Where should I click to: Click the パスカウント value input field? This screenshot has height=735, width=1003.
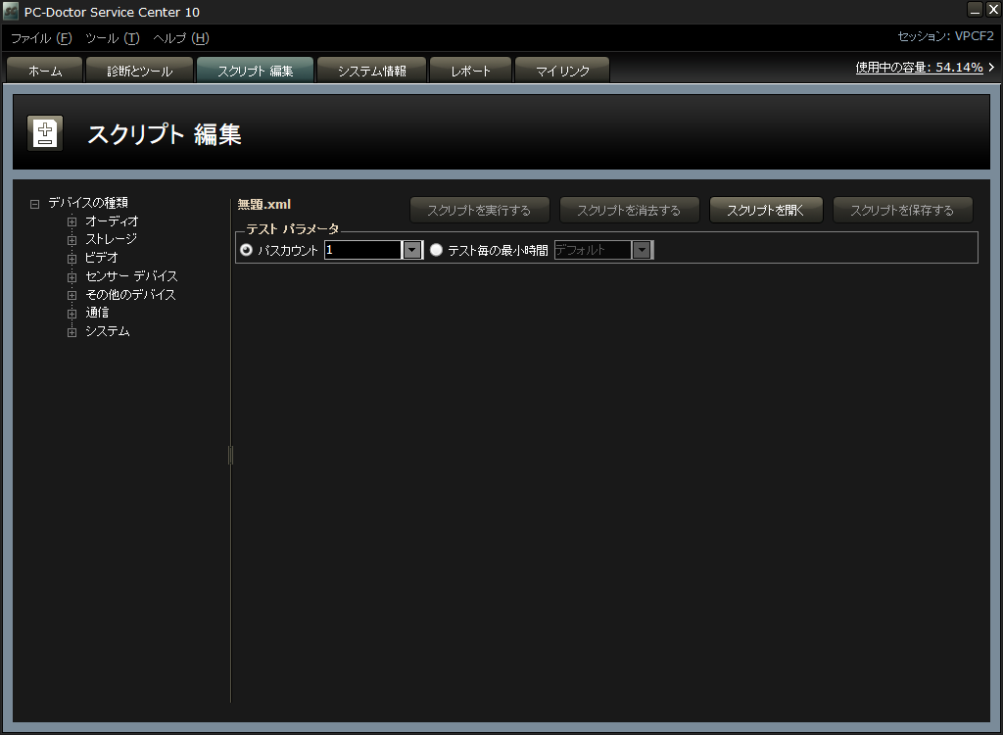pyautogui.click(x=362, y=250)
